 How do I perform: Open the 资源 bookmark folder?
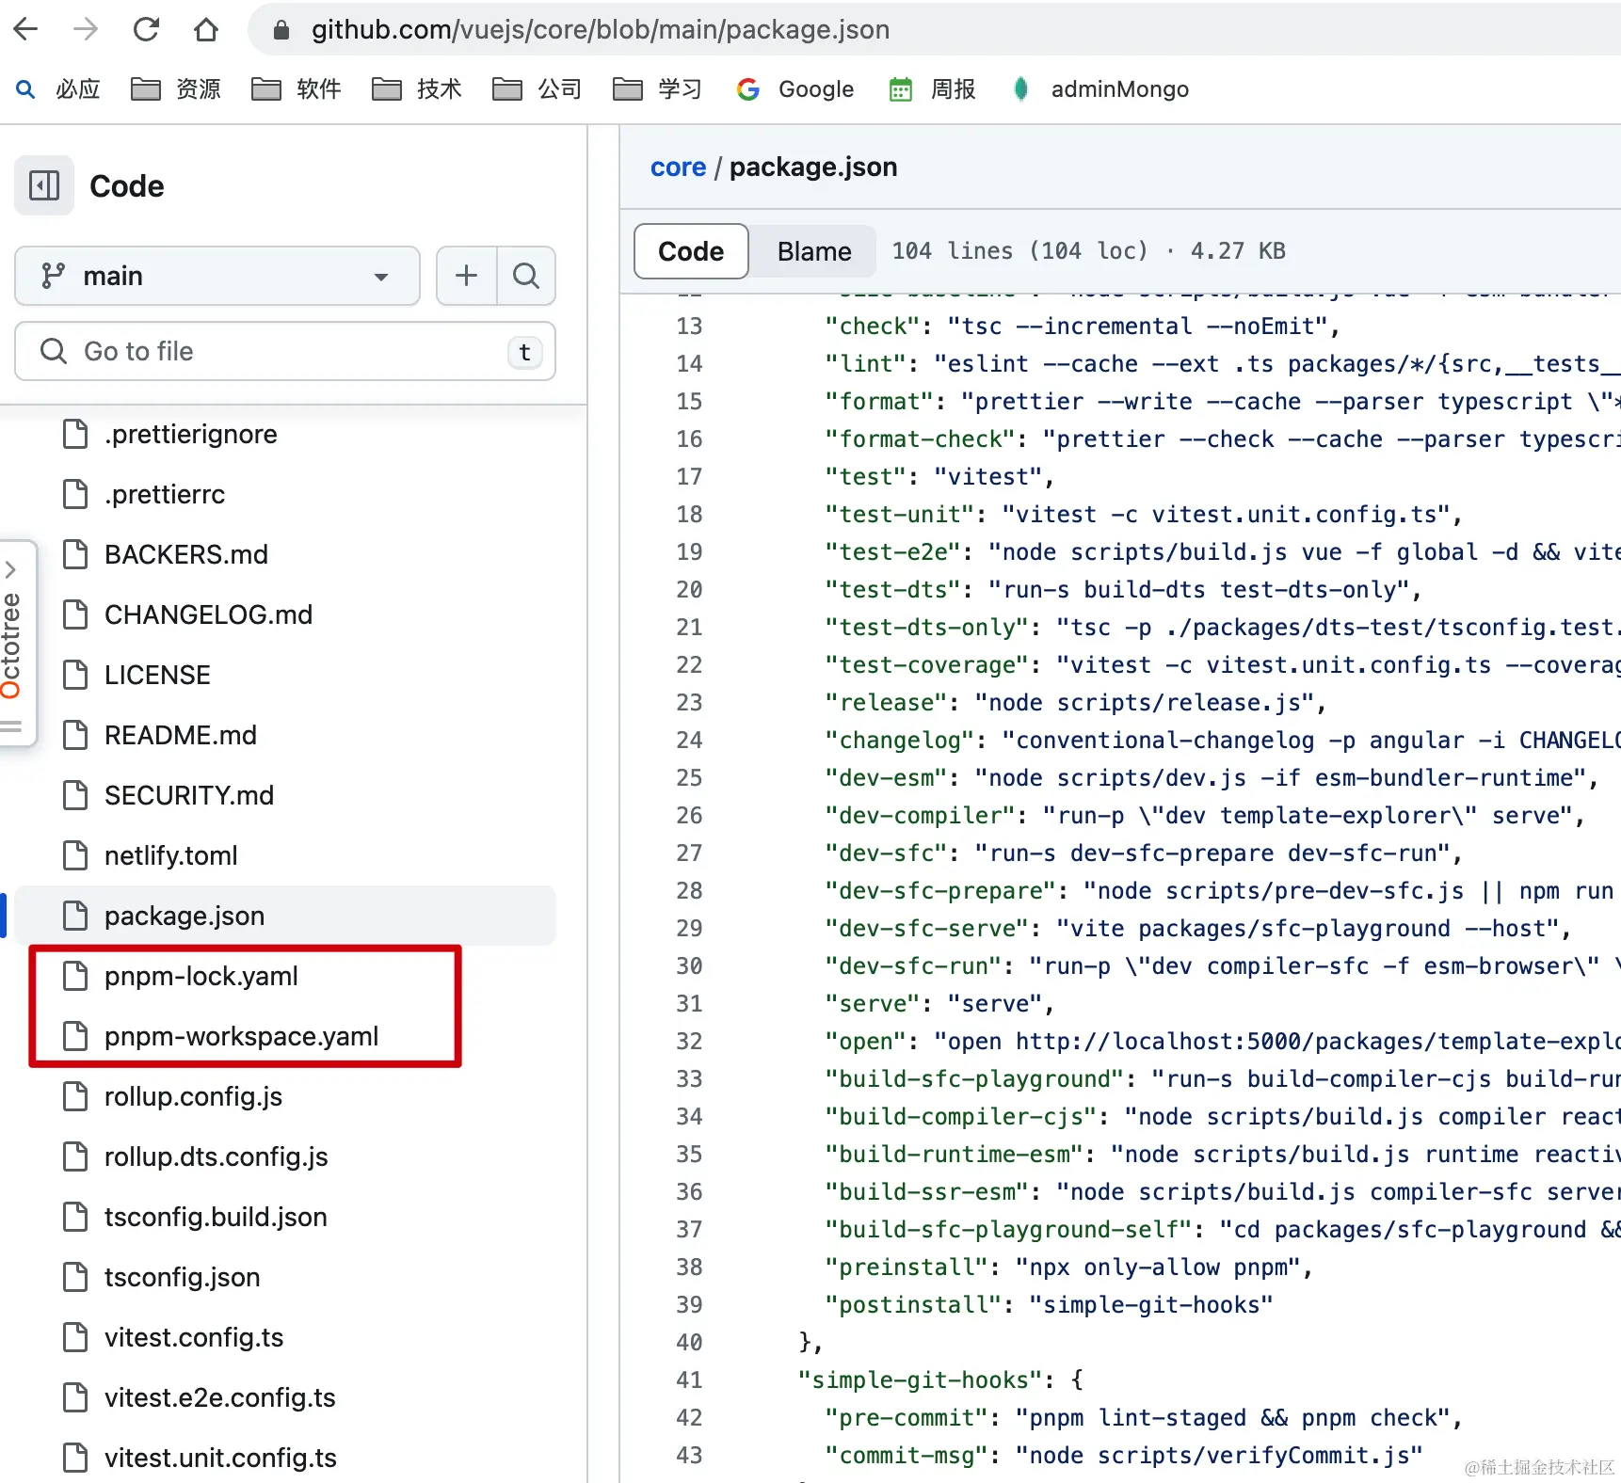(176, 89)
